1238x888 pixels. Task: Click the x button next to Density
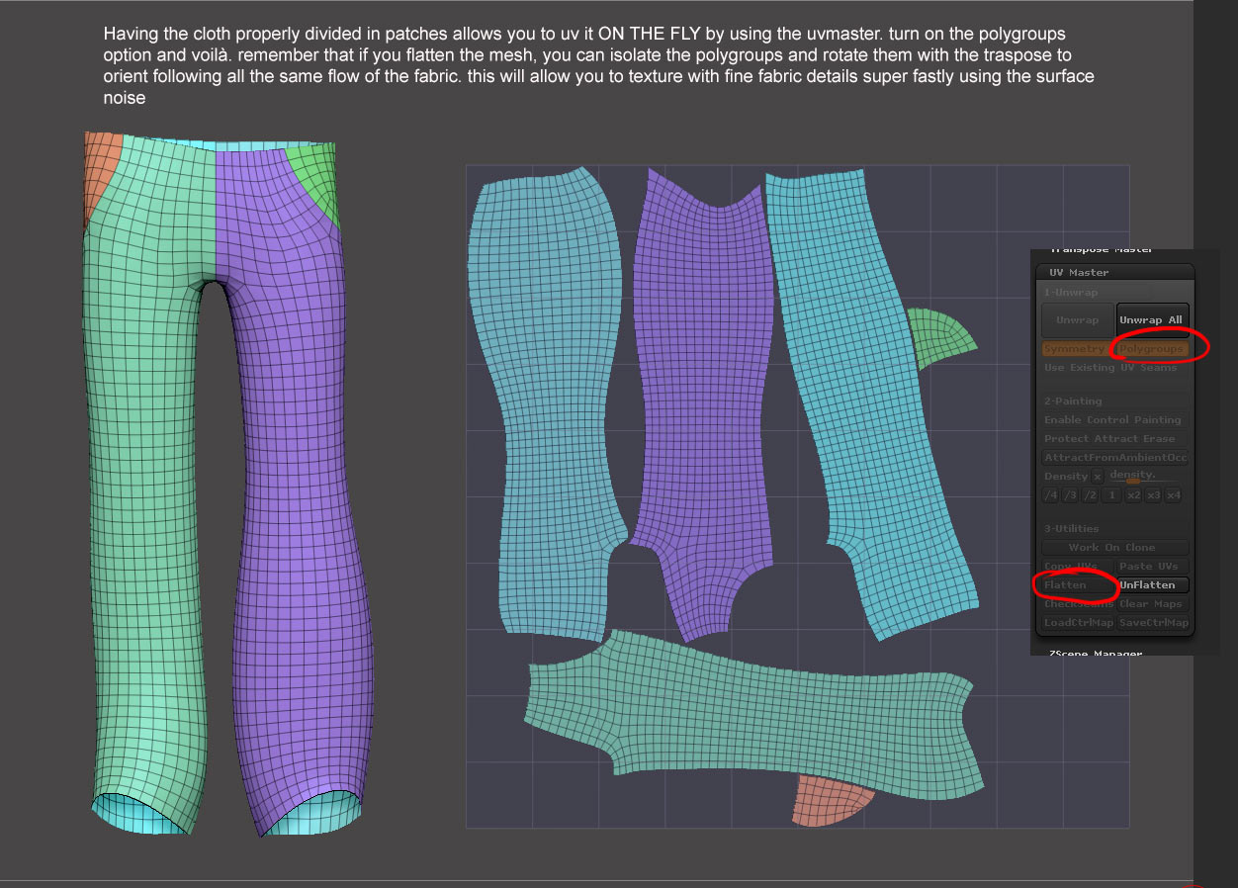pos(1098,477)
